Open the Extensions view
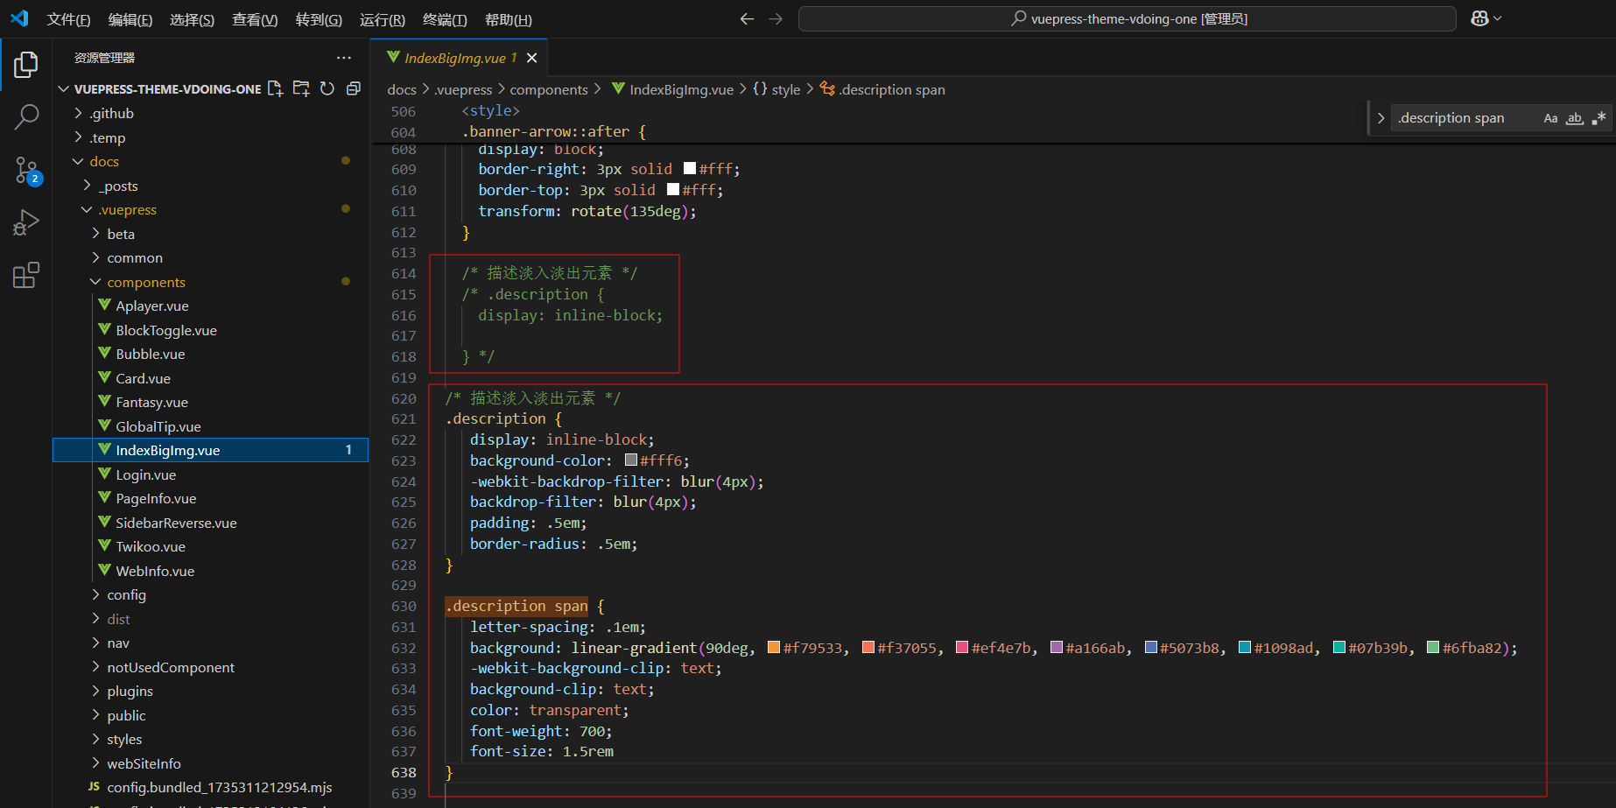Viewport: 1616px width, 808px height. click(26, 275)
